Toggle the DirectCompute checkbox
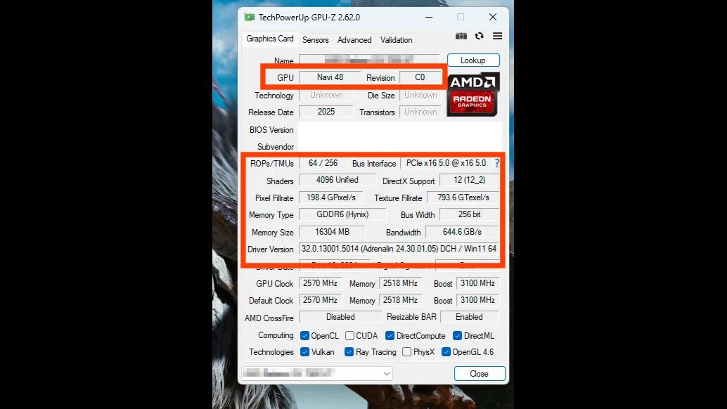The width and height of the screenshot is (727, 409). point(390,335)
